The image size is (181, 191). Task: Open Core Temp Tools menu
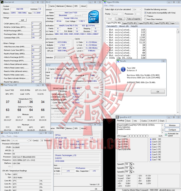click(9, 136)
